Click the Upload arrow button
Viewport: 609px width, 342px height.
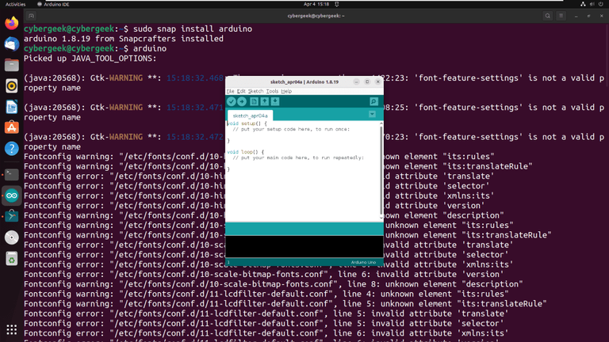coord(242,101)
